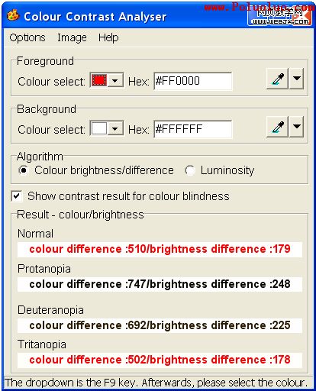Screen dimensions: 316x391
Task: Open the Image menu
Action: point(72,37)
